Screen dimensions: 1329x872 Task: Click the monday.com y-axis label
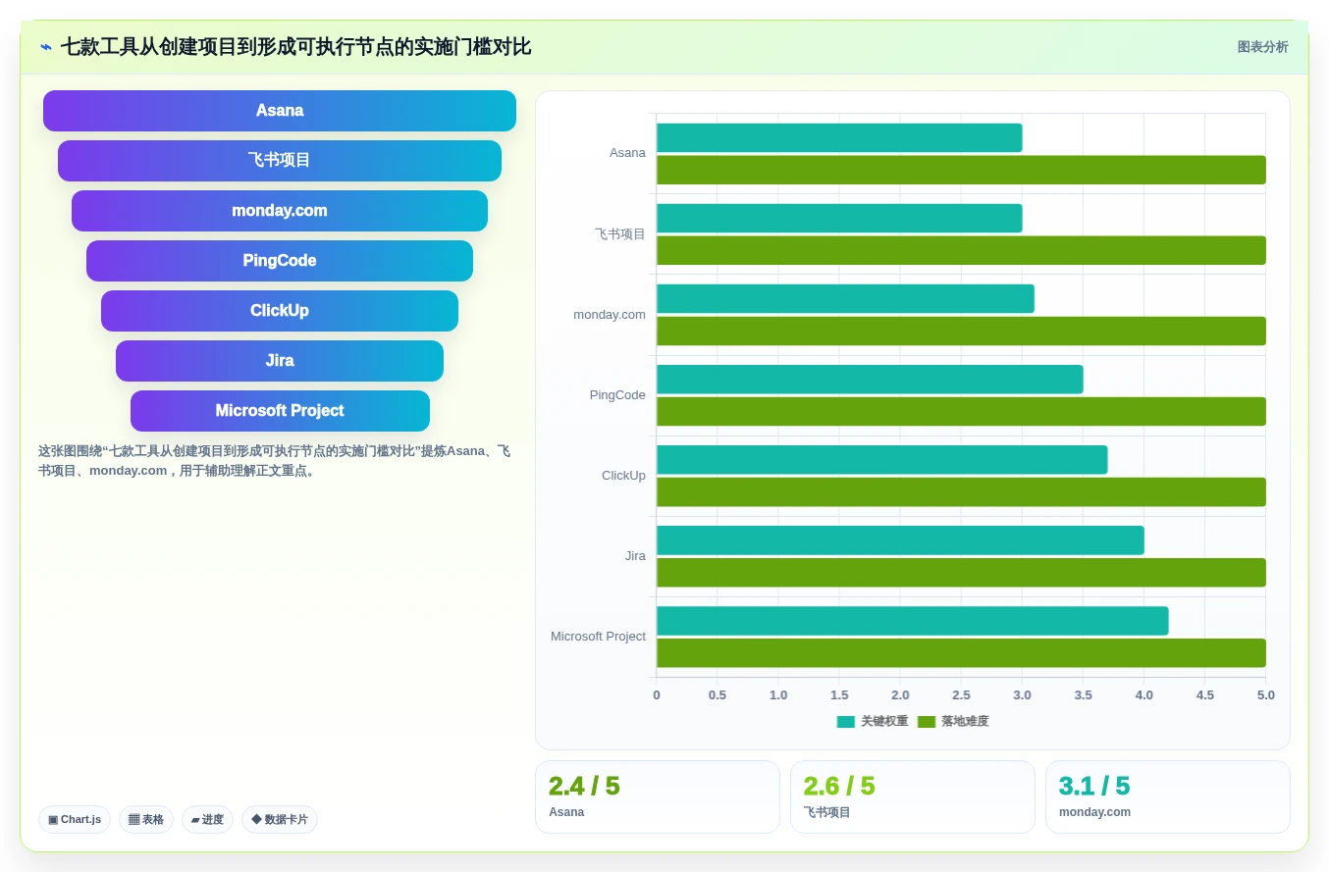pyautogui.click(x=610, y=315)
